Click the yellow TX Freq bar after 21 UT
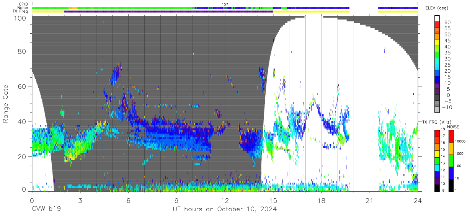 (398, 11)
